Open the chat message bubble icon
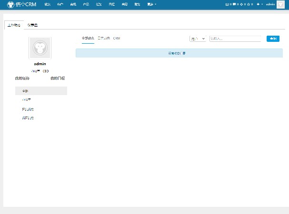The width and height of the screenshot is (289, 214). [x=234, y=4]
